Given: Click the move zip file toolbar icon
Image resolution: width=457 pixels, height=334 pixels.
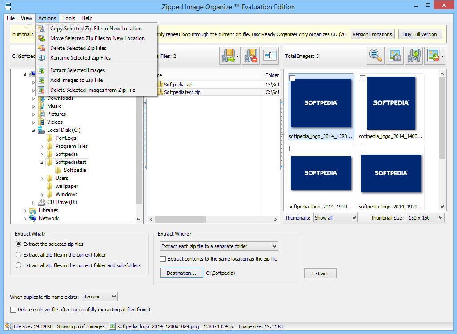Looking at the screenshot, I should coord(228,56).
